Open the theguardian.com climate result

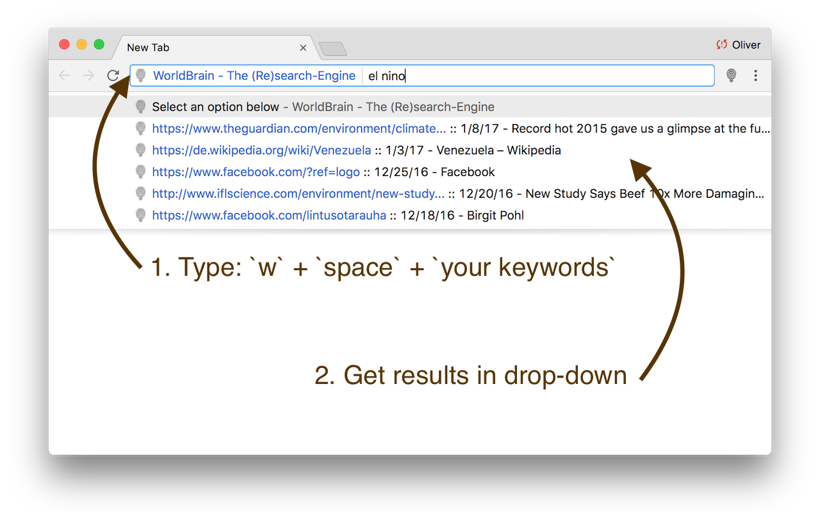coord(410,129)
